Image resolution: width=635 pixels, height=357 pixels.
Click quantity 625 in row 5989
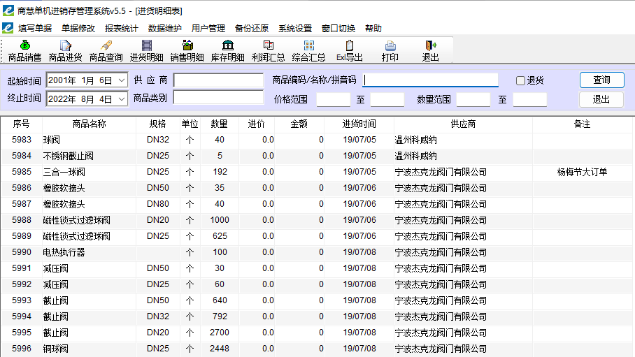pyautogui.click(x=220, y=236)
